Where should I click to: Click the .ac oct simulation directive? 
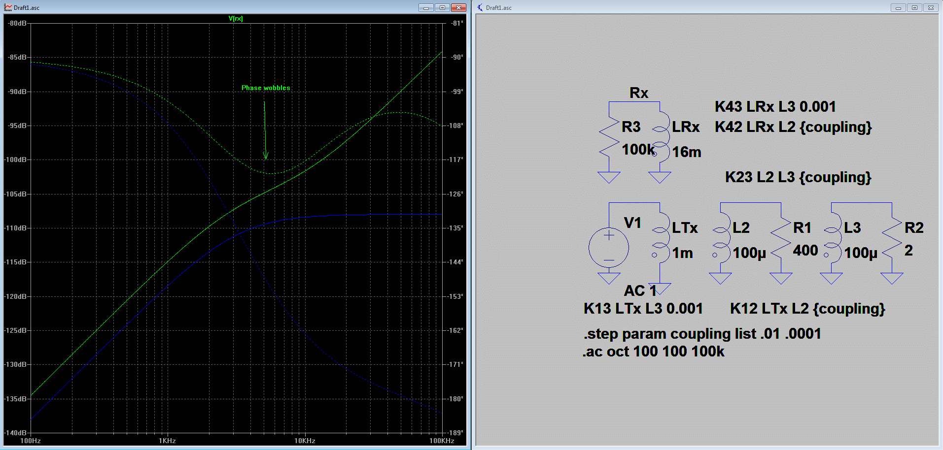(653, 352)
